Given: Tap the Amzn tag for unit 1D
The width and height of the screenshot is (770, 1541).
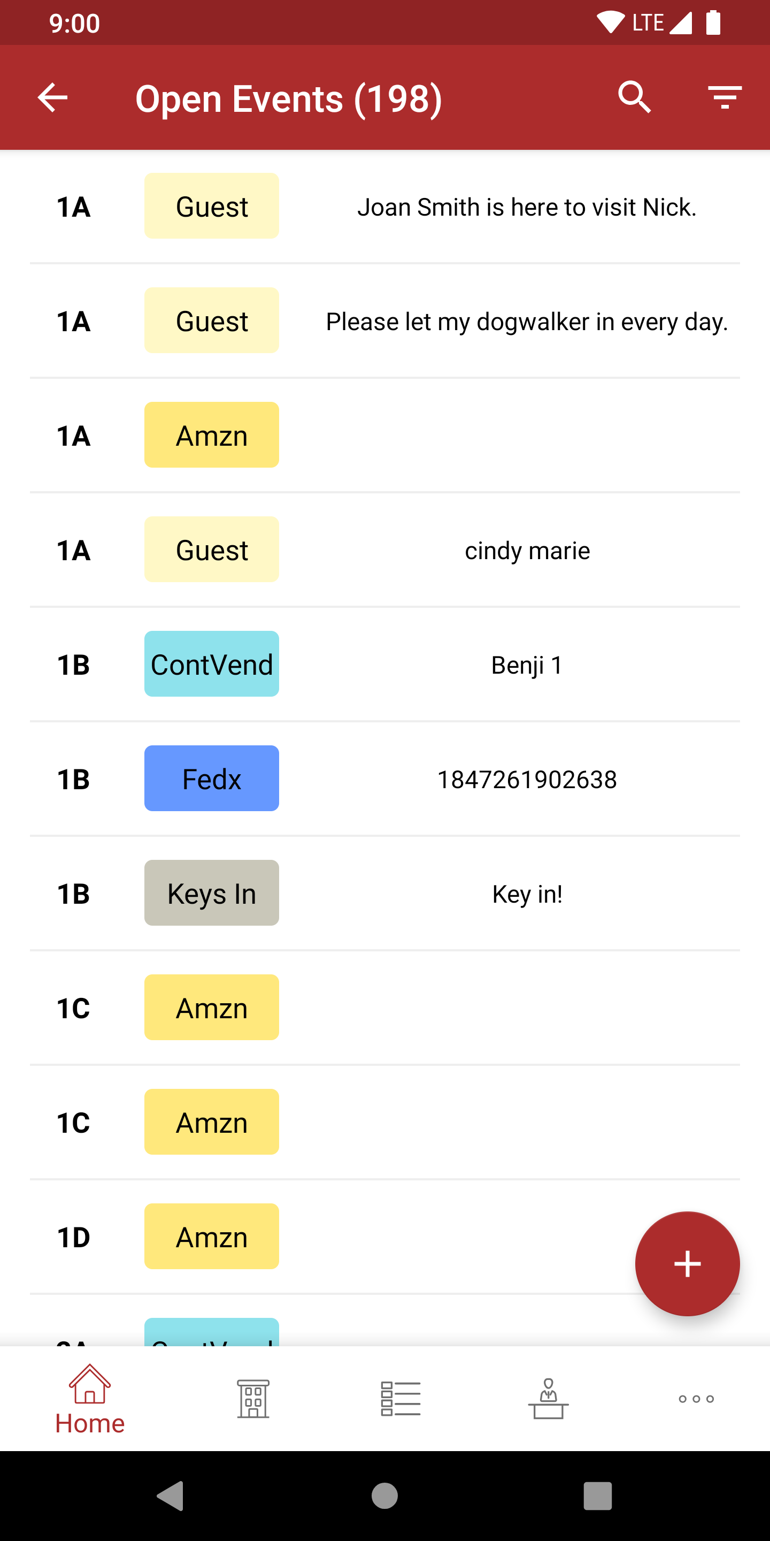Looking at the screenshot, I should coord(212,1237).
